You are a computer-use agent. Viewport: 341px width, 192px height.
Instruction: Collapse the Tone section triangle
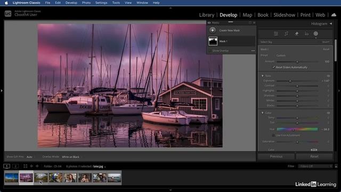pyautogui.click(x=262, y=76)
